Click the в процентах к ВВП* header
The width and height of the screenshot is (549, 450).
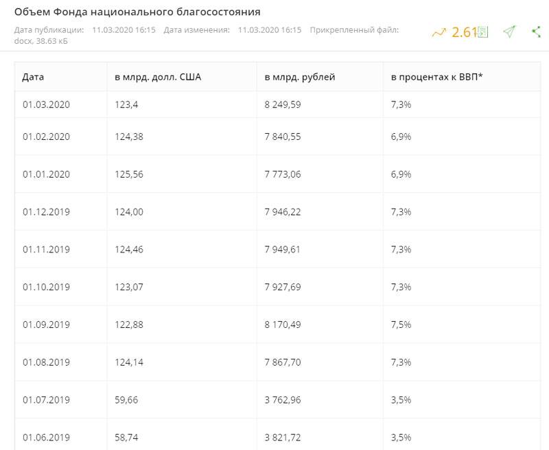point(437,77)
